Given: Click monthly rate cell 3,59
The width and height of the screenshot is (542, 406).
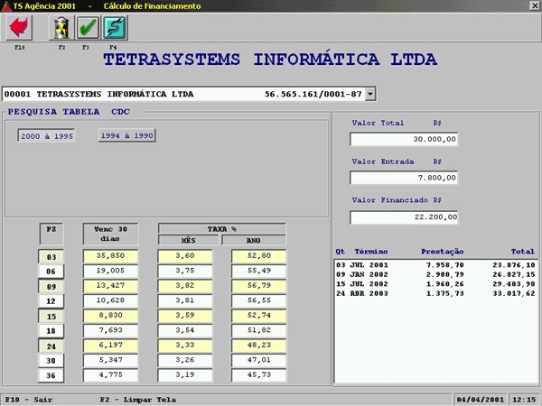Looking at the screenshot, I should [x=185, y=316].
